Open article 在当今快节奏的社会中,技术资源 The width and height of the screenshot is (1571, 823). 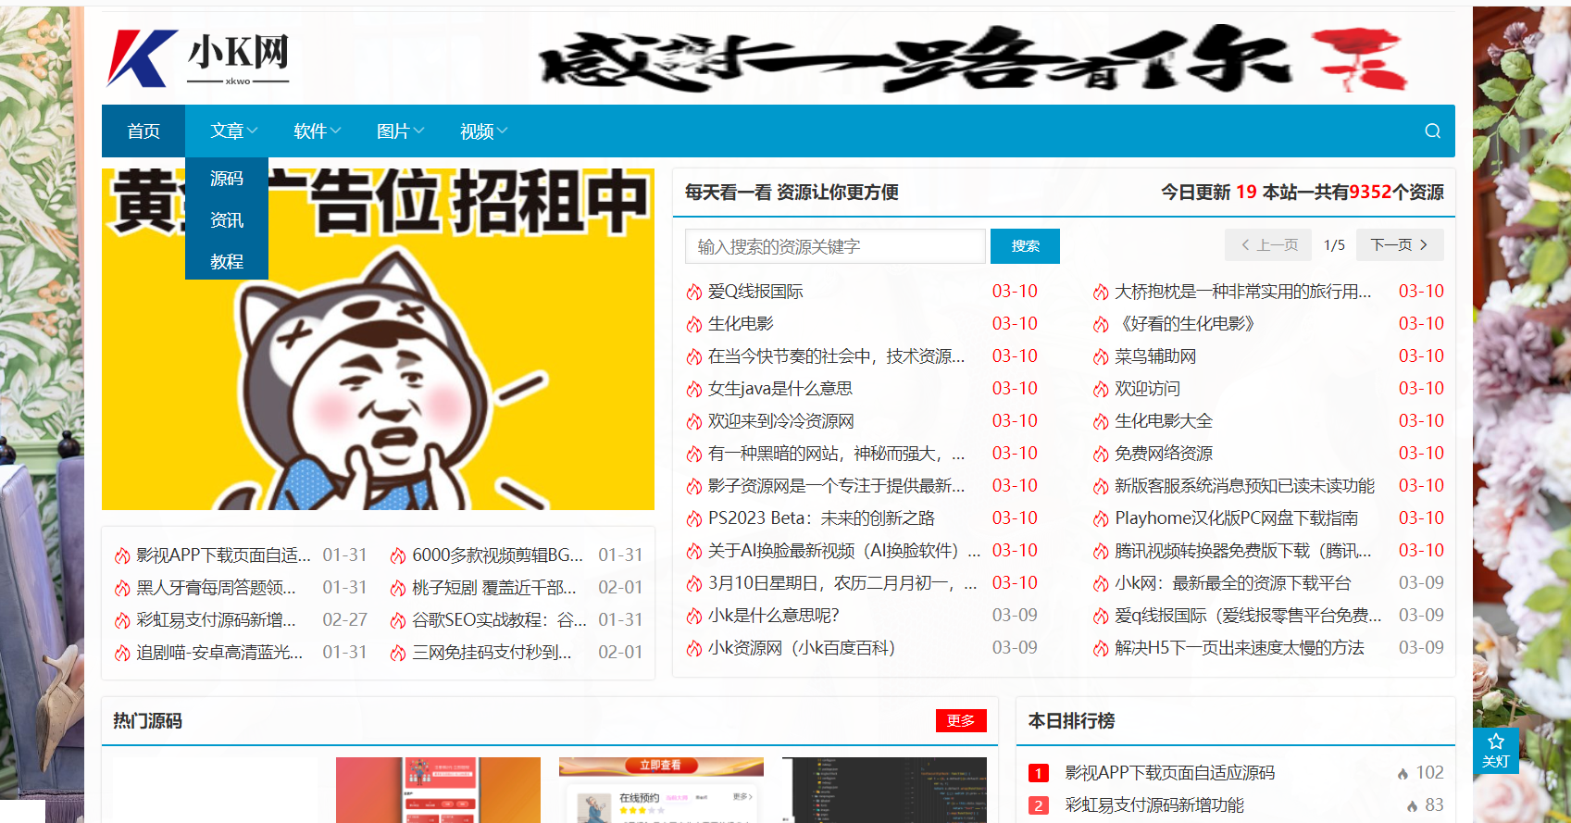836,356
